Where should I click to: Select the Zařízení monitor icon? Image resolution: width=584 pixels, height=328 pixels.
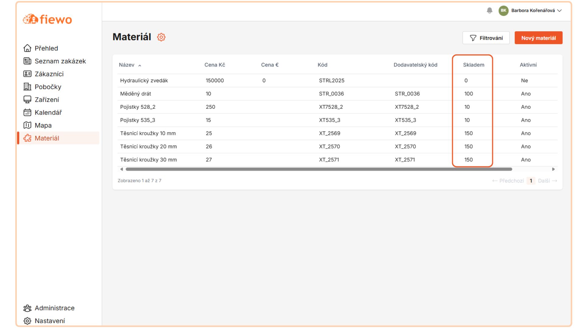[x=27, y=100]
